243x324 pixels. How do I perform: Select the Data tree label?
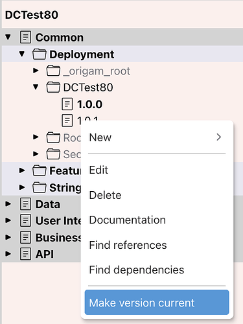(x=48, y=204)
